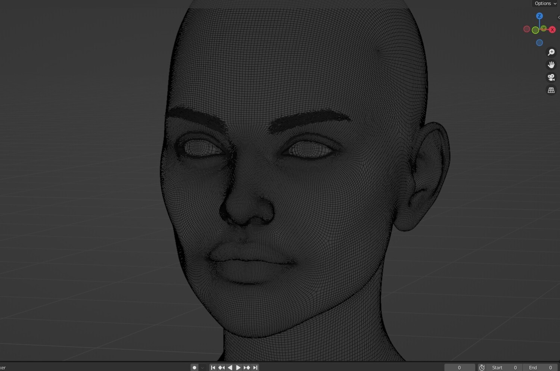560x371 pixels.
Task: Toggle the preview range clock icon
Action: 482,368
